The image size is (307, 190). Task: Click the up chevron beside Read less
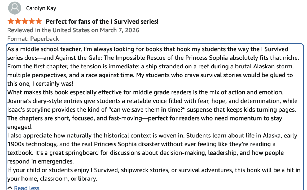click(x=10, y=188)
